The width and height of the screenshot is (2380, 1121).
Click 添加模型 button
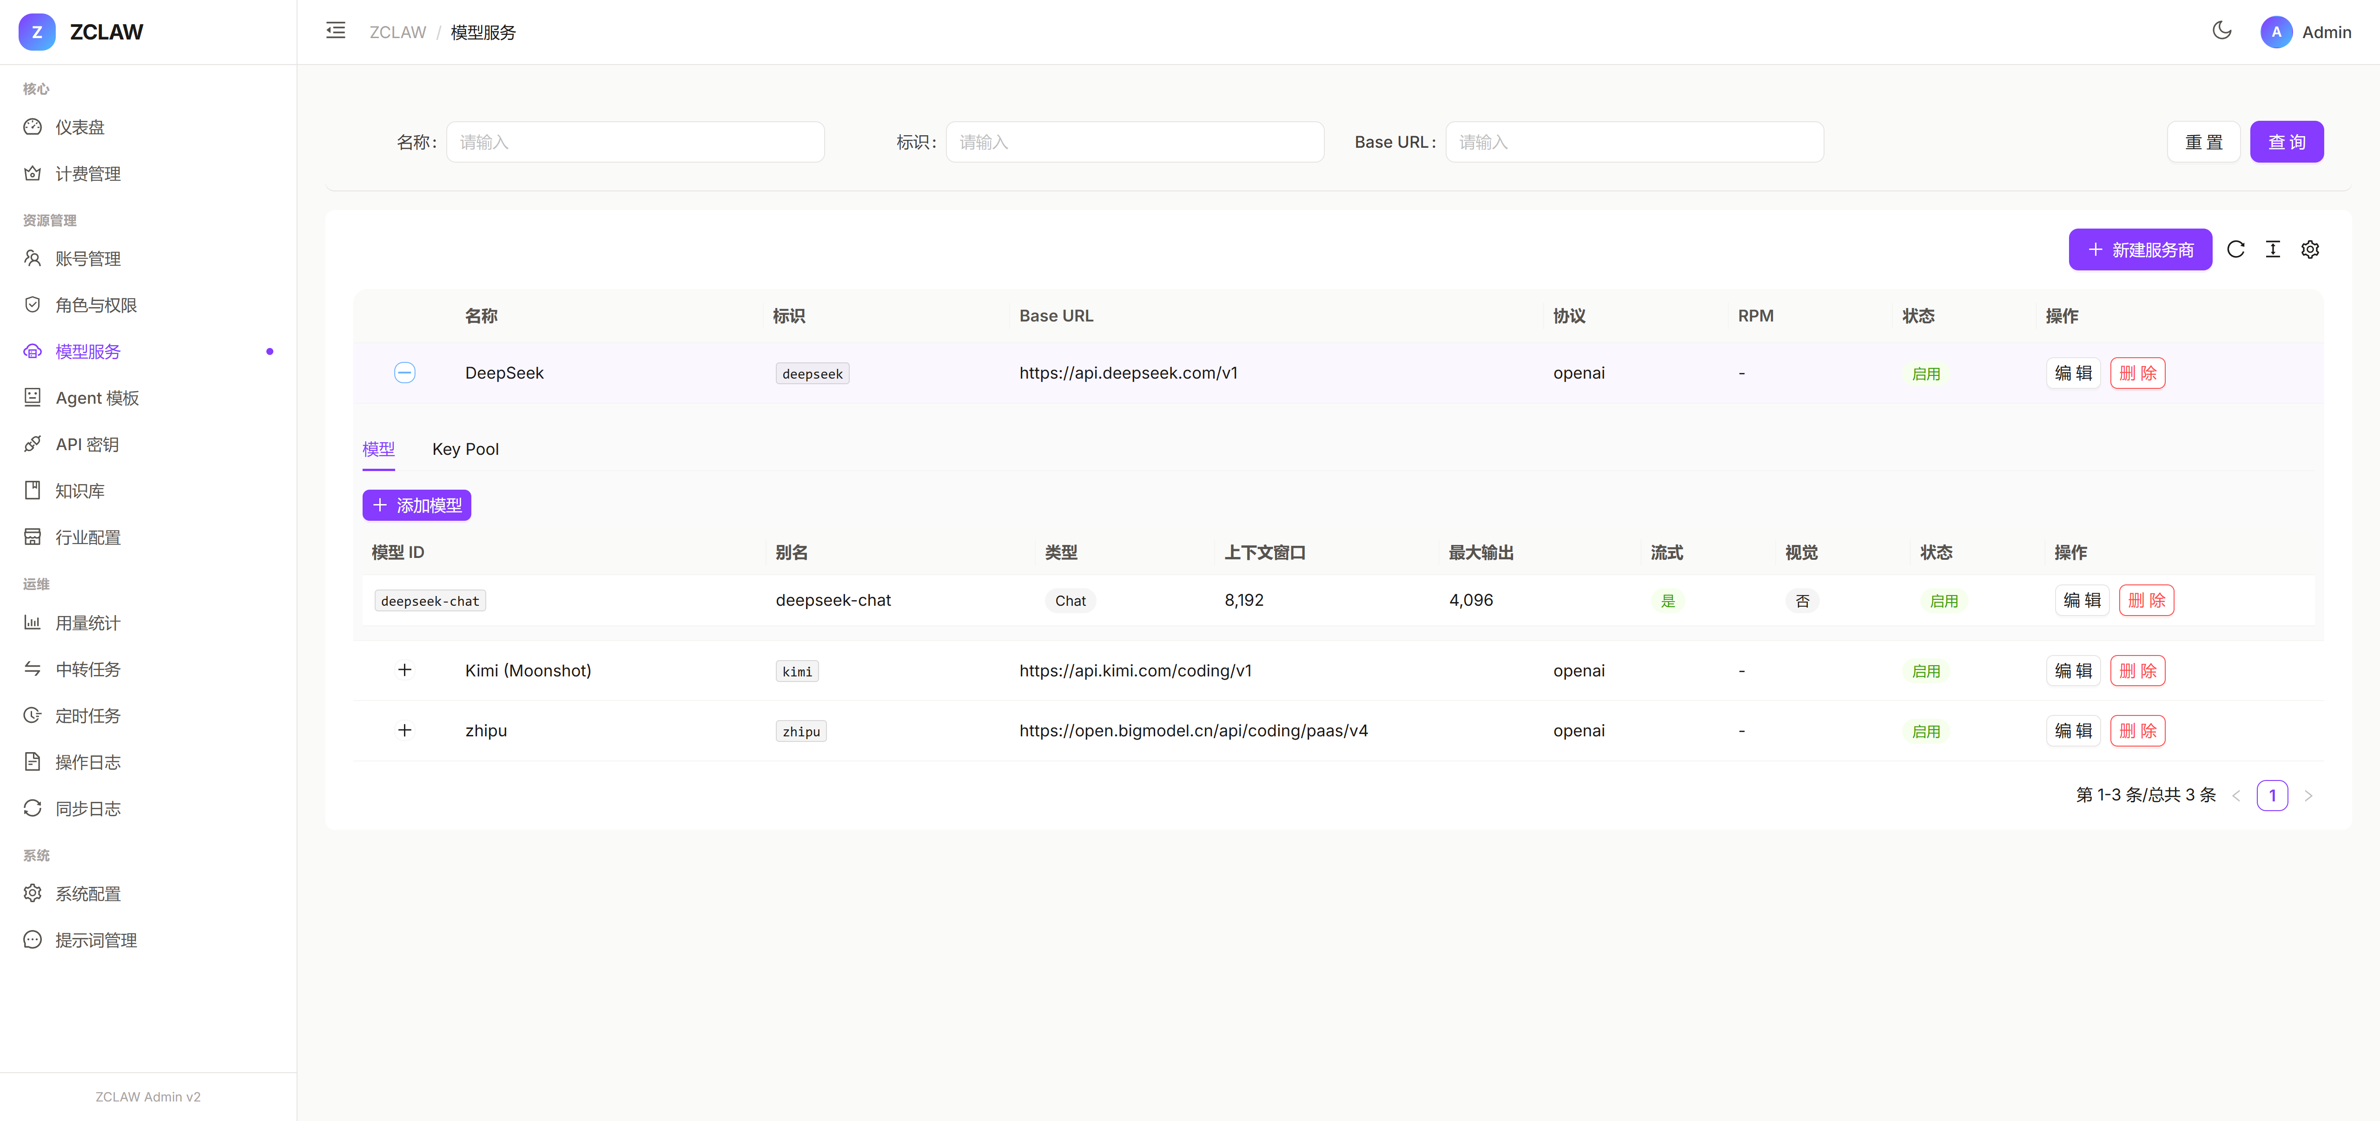click(416, 505)
